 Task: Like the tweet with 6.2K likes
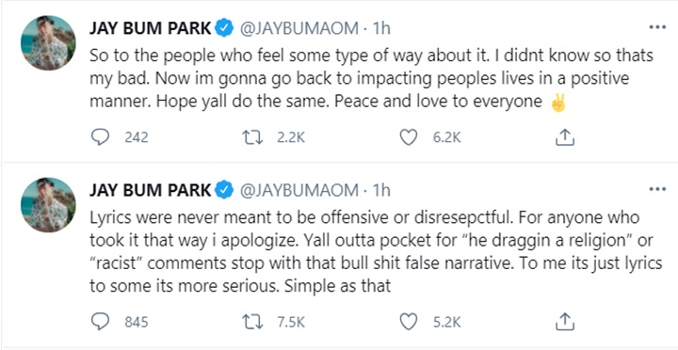click(x=408, y=137)
